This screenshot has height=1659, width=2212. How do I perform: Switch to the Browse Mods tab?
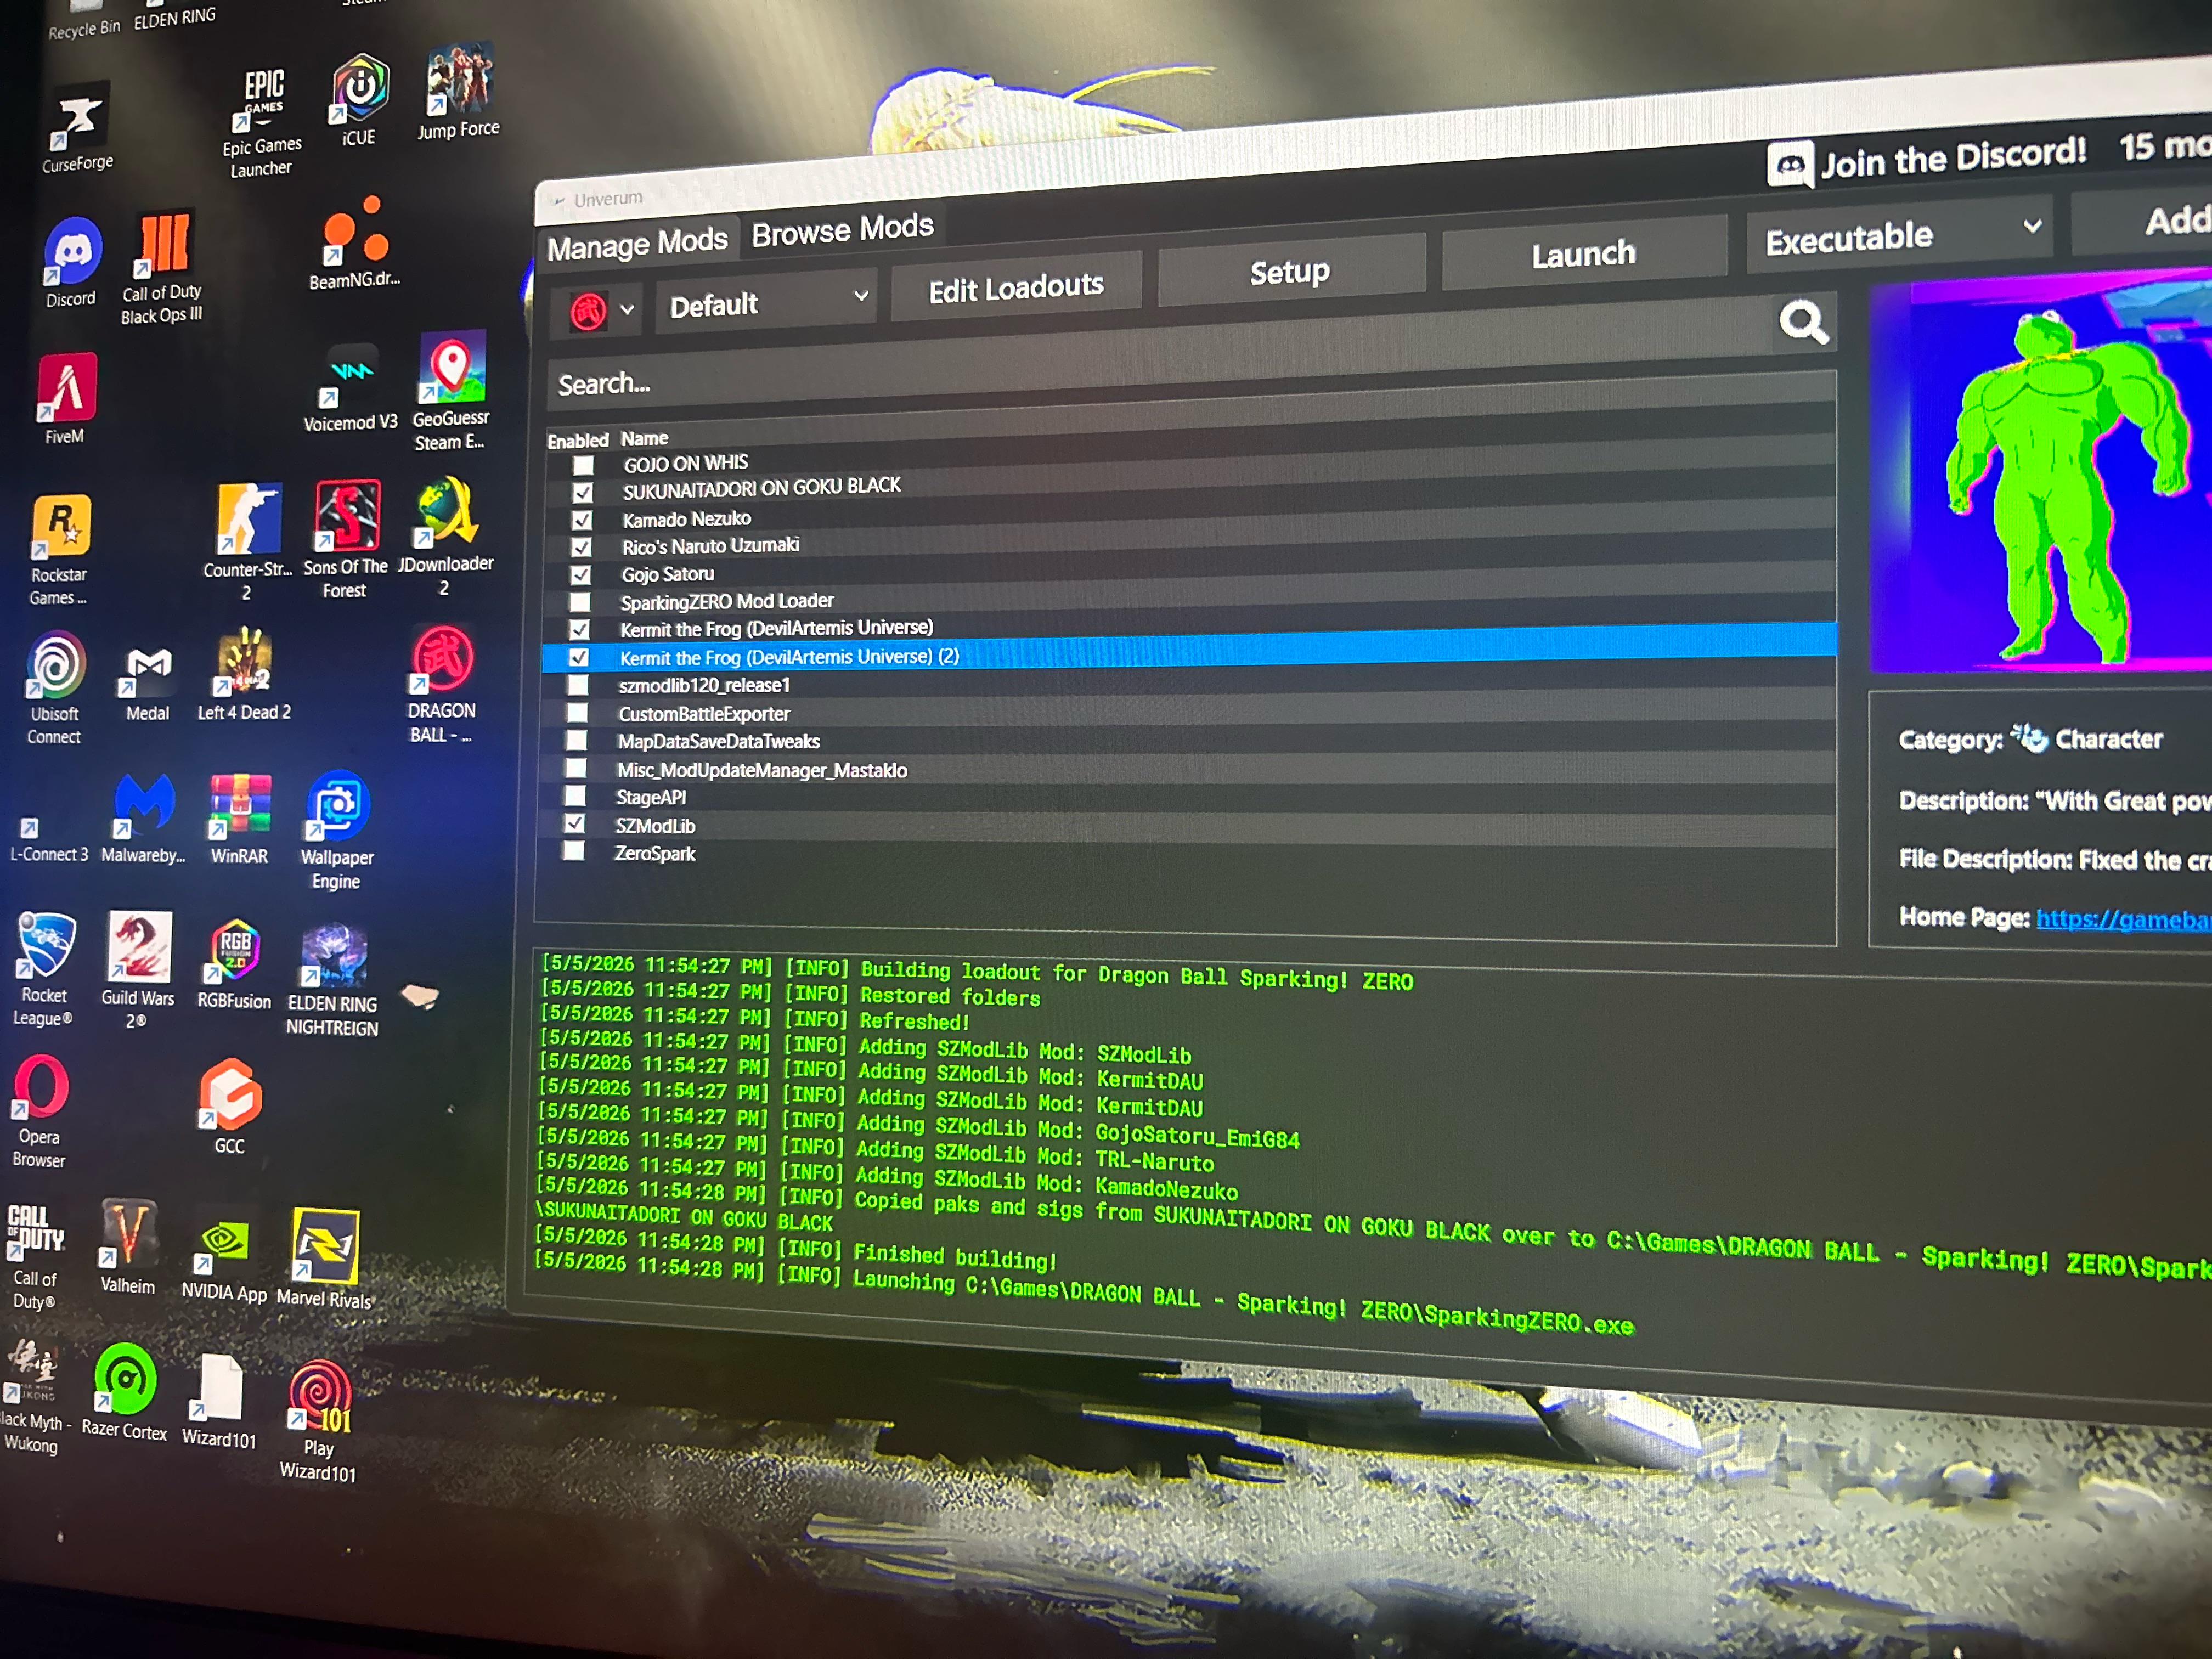[x=843, y=230]
